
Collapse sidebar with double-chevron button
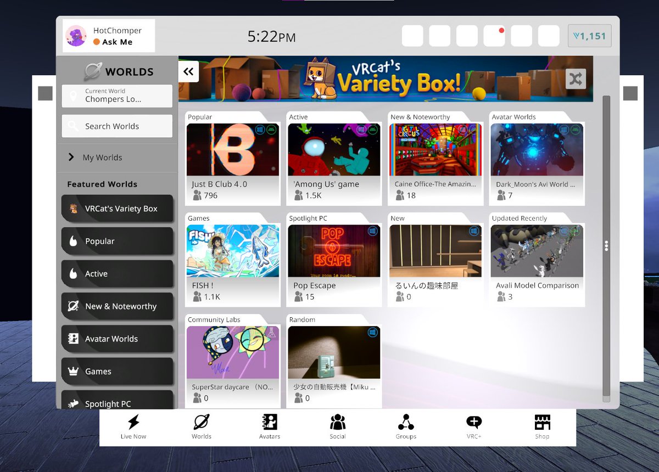[188, 71]
